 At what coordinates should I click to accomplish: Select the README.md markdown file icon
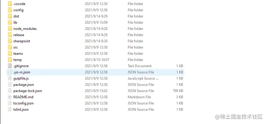point(10,97)
